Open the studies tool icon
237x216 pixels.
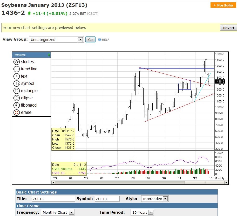coord(17,62)
